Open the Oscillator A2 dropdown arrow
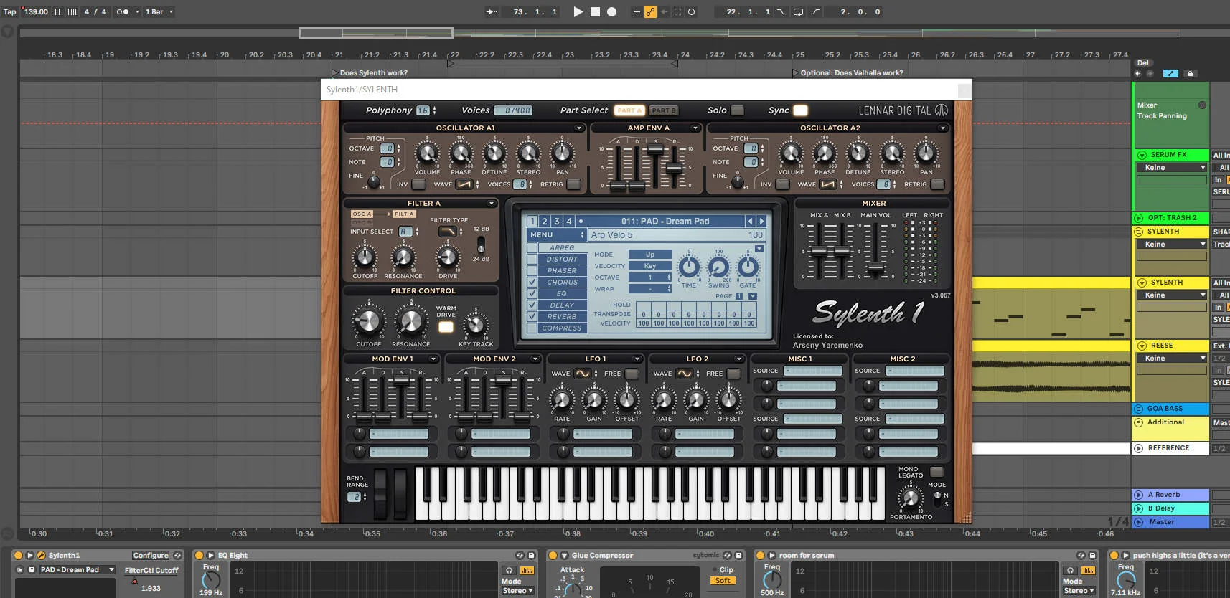1230x598 pixels. [942, 128]
